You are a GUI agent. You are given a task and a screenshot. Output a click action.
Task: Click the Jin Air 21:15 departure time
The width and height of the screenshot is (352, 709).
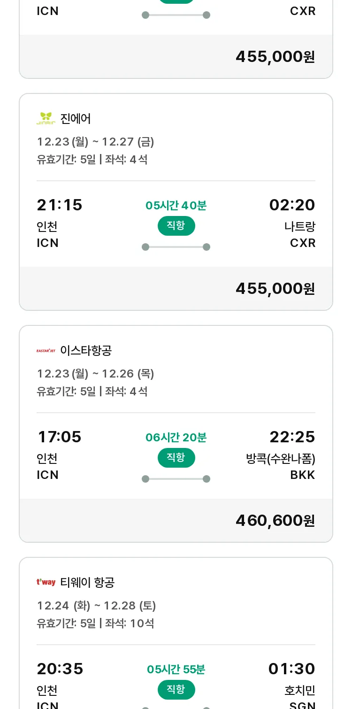(60, 205)
